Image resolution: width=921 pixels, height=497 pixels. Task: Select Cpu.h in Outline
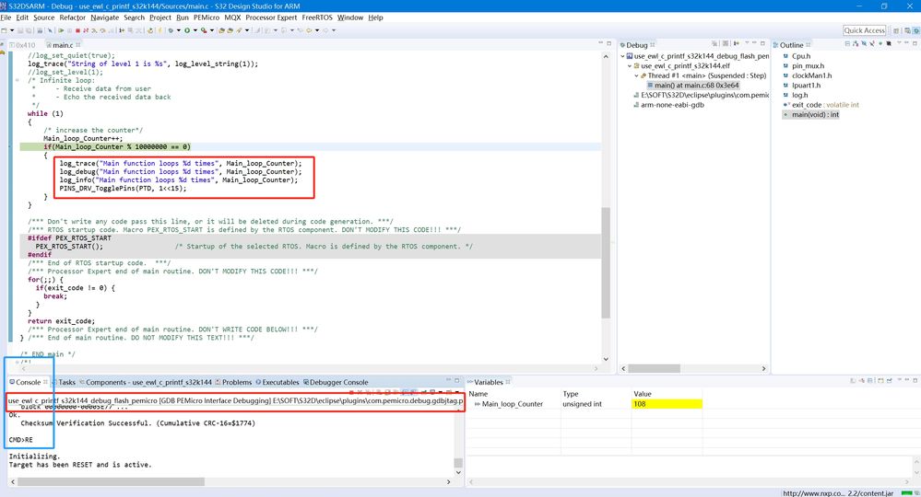click(x=801, y=56)
